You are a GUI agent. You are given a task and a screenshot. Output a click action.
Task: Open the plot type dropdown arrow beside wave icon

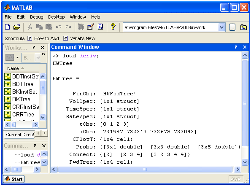tap(17, 57)
